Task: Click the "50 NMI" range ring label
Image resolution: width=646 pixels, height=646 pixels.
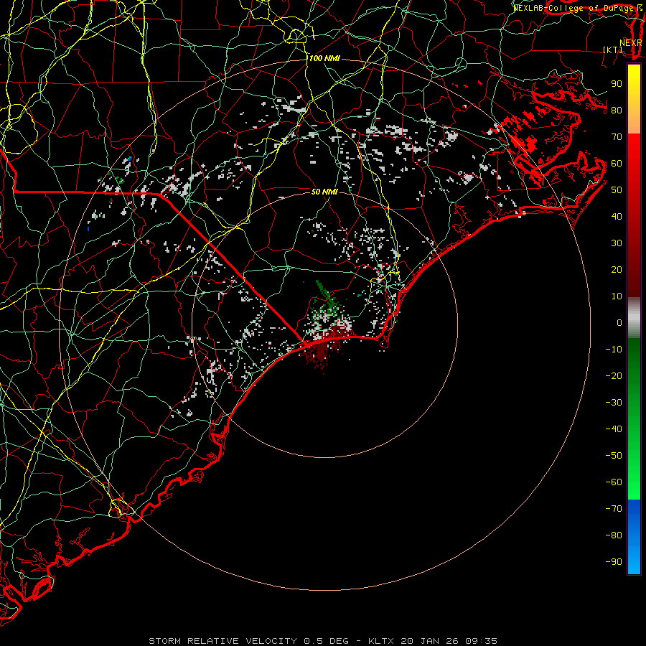Action: pyautogui.click(x=324, y=192)
